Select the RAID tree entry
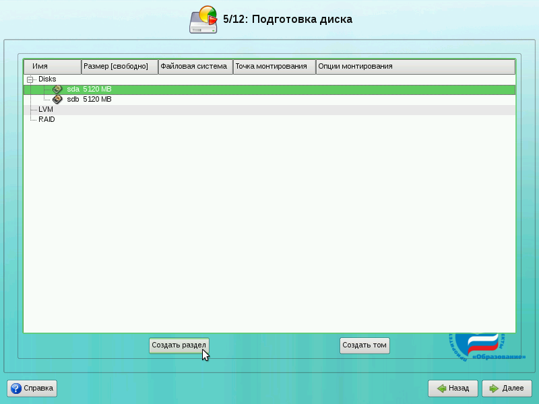This screenshot has height=404, width=539. point(46,119)
